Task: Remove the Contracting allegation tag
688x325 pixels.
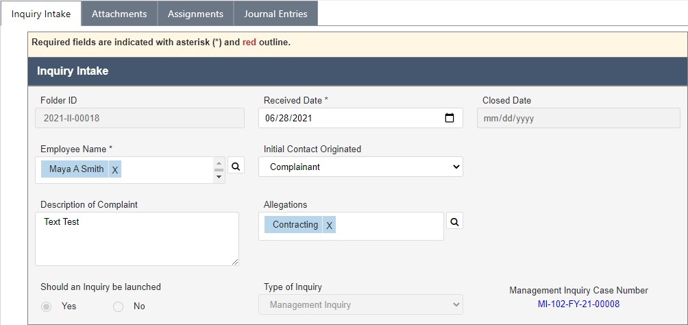Action: tap(329, 226)
